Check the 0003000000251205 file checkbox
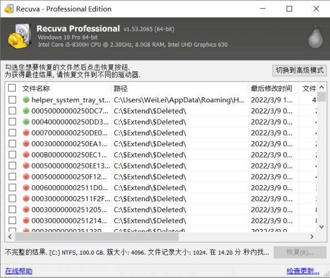Viewport: 330px width, 278px height. [x=12, y=209]
